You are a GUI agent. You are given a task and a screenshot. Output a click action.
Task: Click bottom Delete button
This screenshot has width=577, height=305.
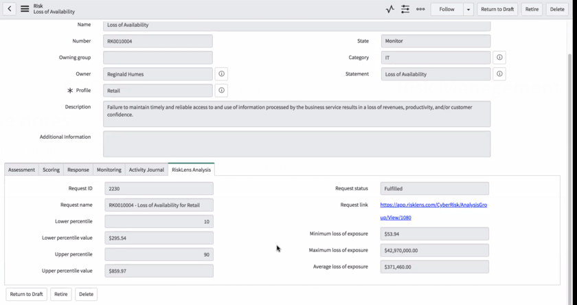[86, 294]
